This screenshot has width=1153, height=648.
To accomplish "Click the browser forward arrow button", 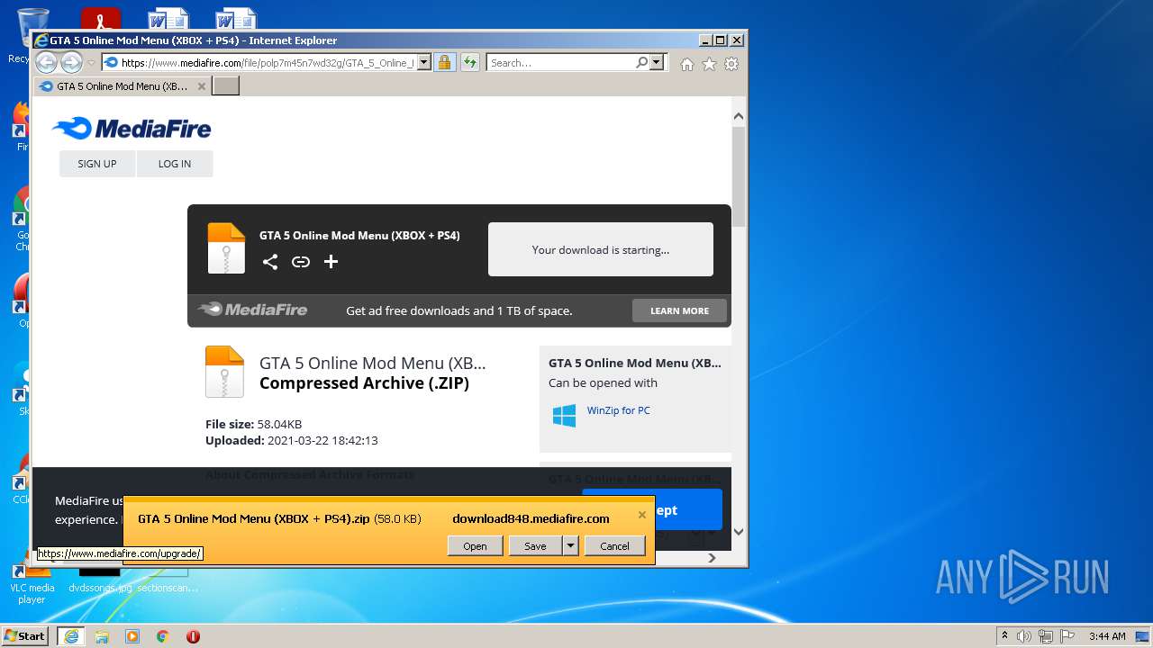I will 71,62.
